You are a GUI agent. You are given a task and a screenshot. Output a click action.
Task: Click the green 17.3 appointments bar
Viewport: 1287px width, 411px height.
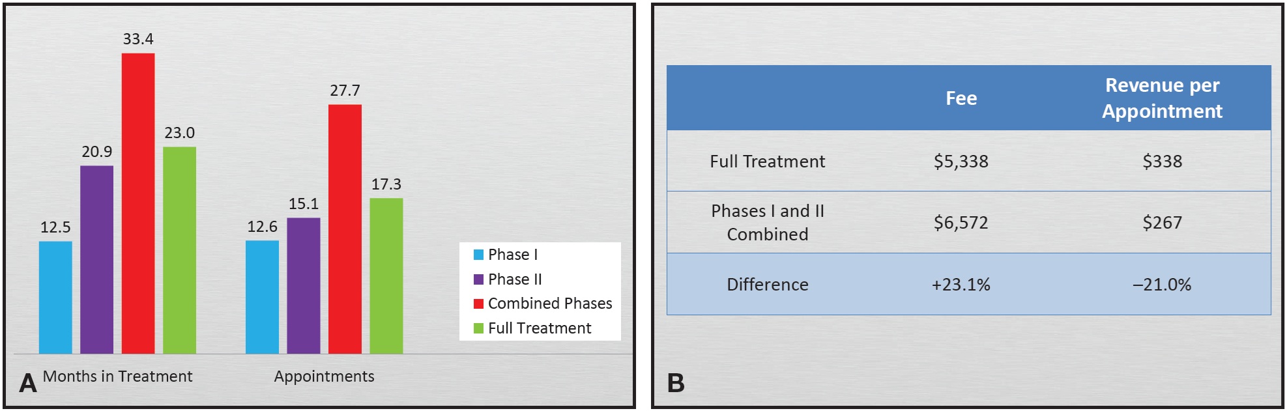(386, 276)
